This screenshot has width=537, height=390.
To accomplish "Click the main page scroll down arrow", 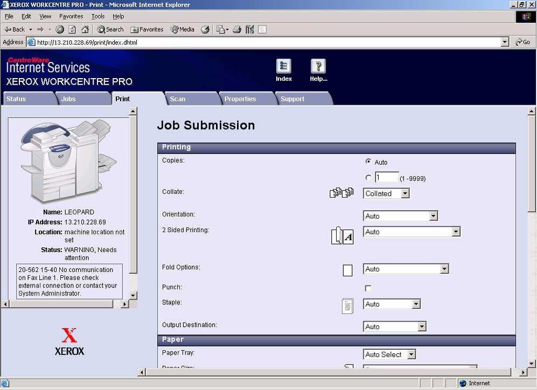I will tap(531, 364).
